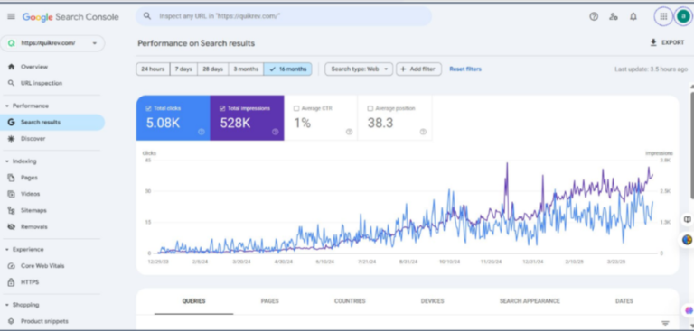Select the 24 hours date range
694x331 pixels.
pos(153,69)
